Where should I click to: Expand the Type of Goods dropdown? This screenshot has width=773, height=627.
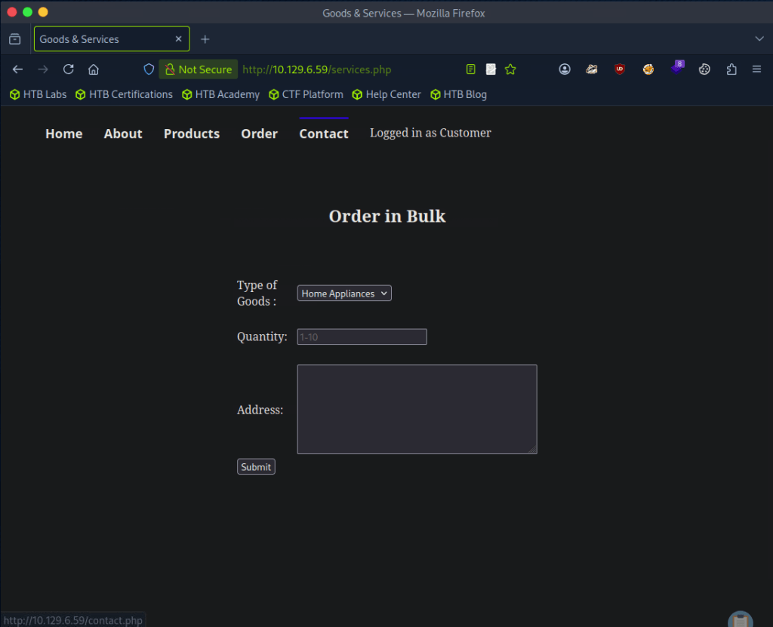pyautogui.click(x=344, y=294)
